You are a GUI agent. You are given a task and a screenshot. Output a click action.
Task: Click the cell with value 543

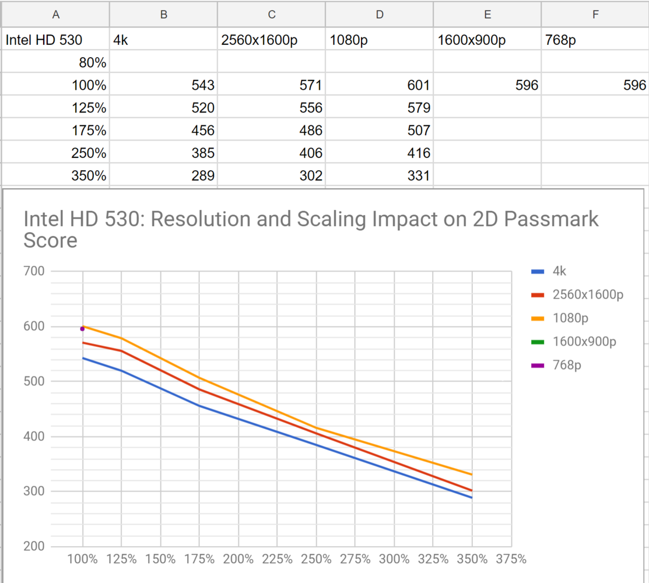(163, 85)
